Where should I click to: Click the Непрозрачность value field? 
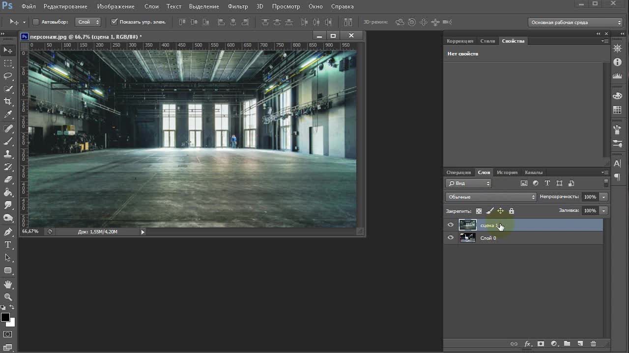coord(590,197)
